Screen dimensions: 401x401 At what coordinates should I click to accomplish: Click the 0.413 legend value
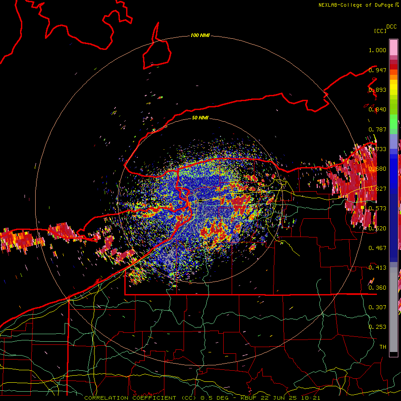click(377, 268)
